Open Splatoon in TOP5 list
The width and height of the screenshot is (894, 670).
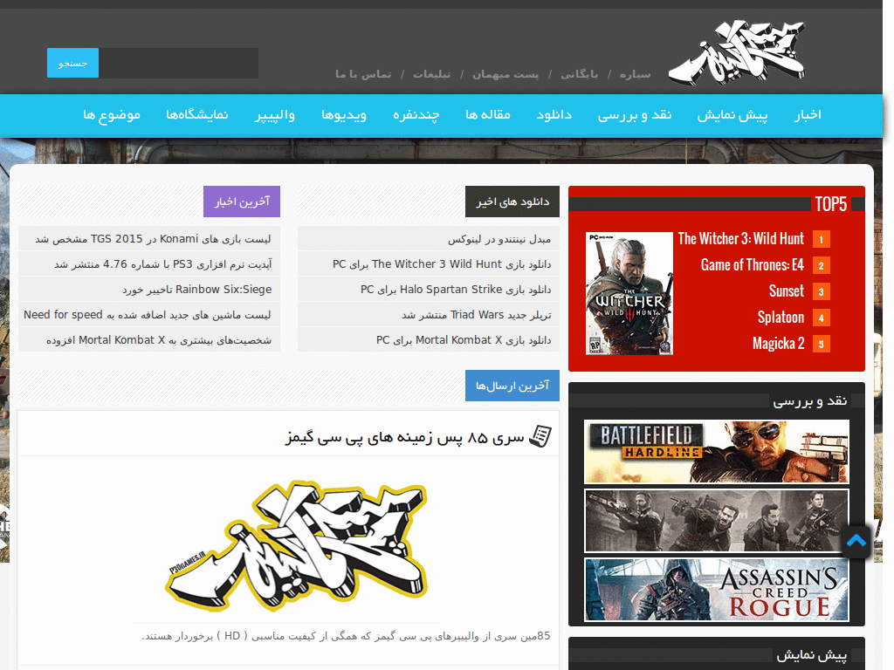coord(781,318)
